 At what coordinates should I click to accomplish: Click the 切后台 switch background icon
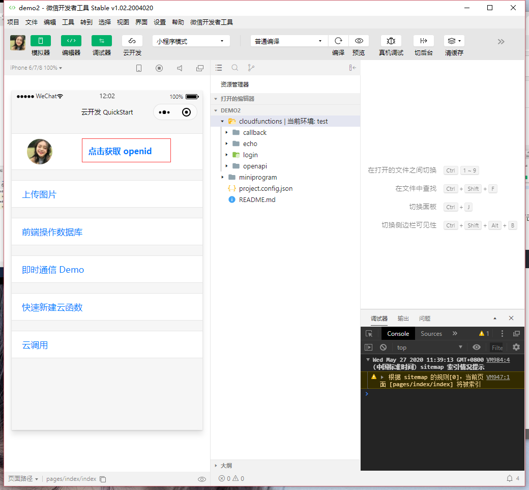pyautogui.click(x=424, y=41)
